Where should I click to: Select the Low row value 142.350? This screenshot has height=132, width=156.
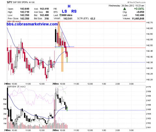pyautogui.click(x=25, y=15)
